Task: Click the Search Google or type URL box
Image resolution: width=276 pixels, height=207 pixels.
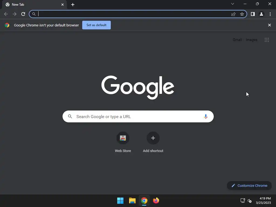Action: point(138,116)
